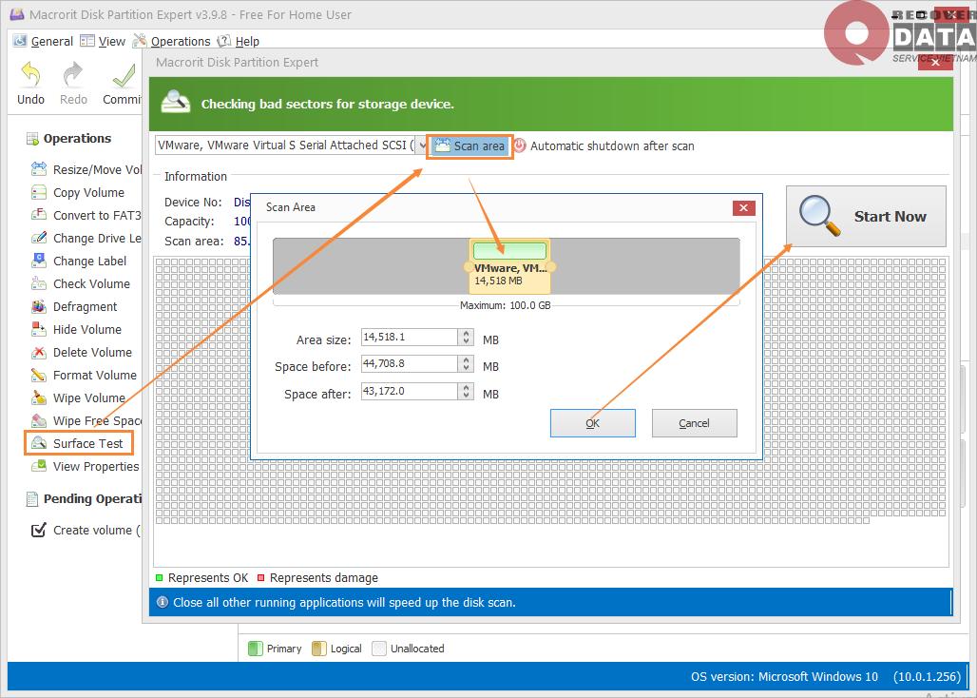977x698 pixels.
Task: Click the magnifier icon on Start Now
Action: (x=819, y=216)
